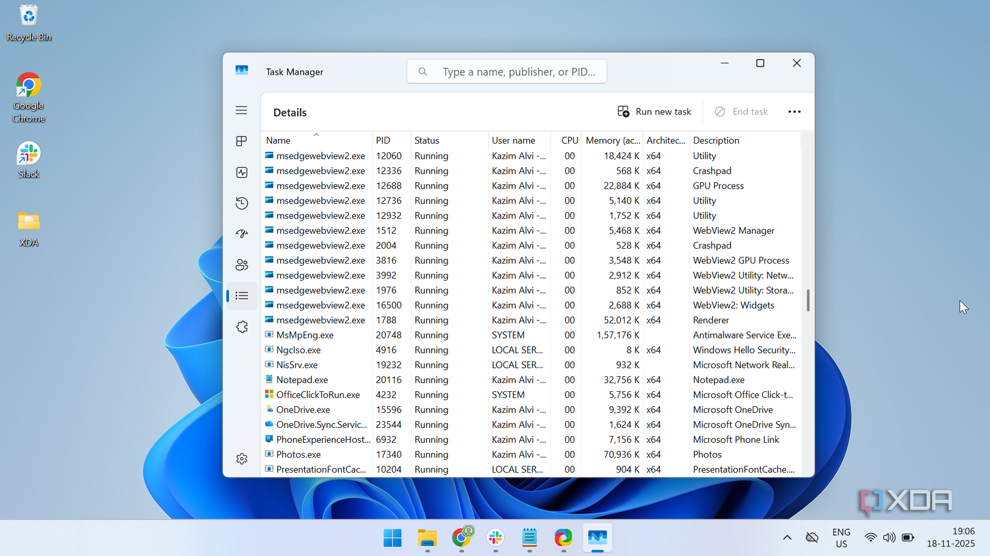
Task: Sort by the Memory column header
Action: pos(613,140)
